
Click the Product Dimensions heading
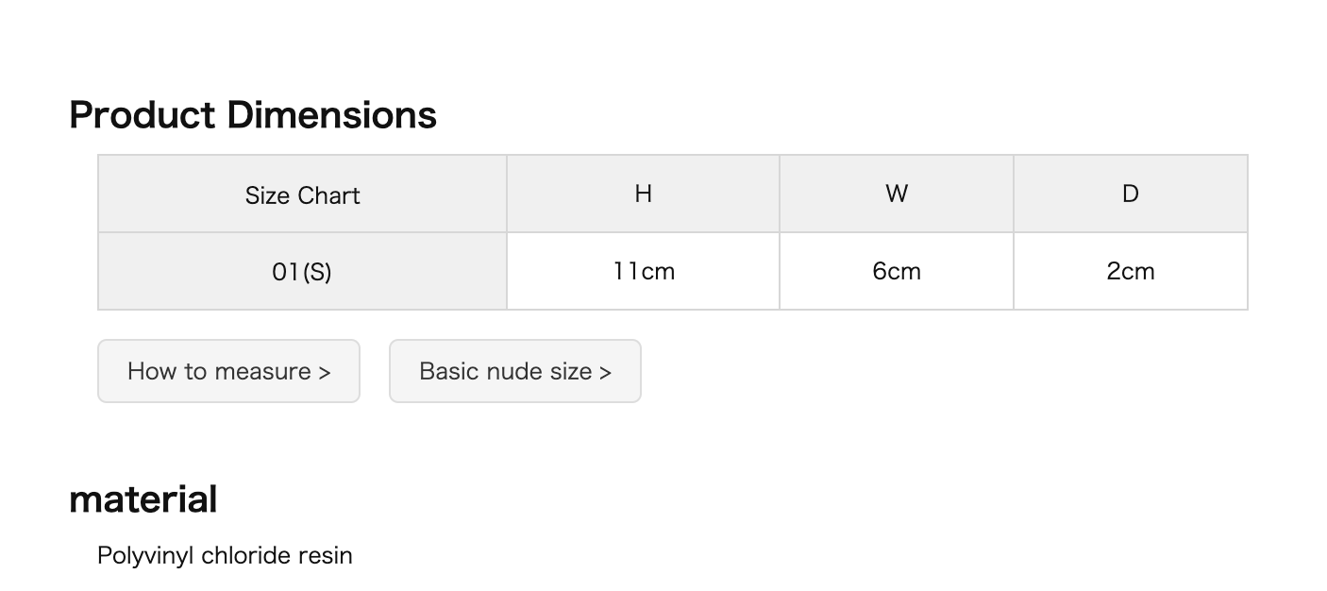253,115
